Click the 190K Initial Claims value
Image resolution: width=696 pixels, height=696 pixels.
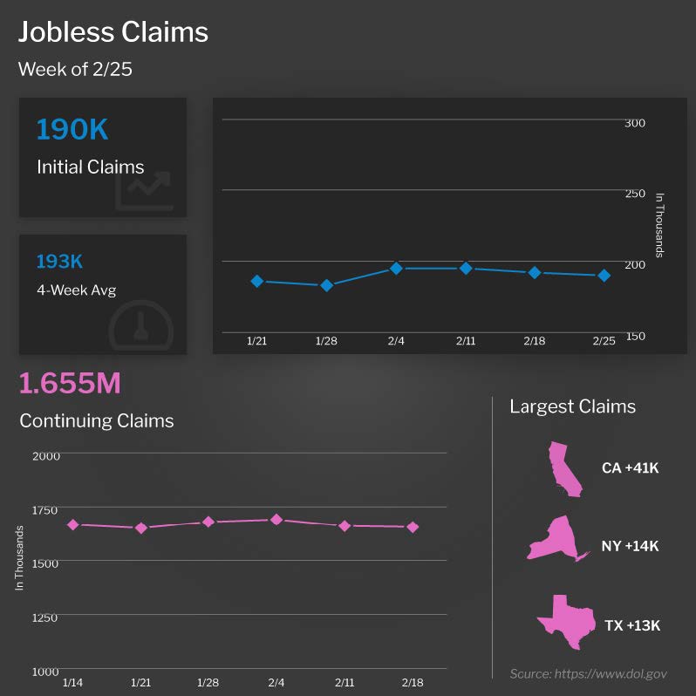72,129
